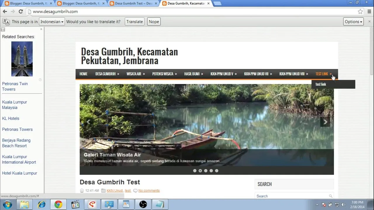
Task: Click the page icon in the address bar
Action: pos(29,12)
